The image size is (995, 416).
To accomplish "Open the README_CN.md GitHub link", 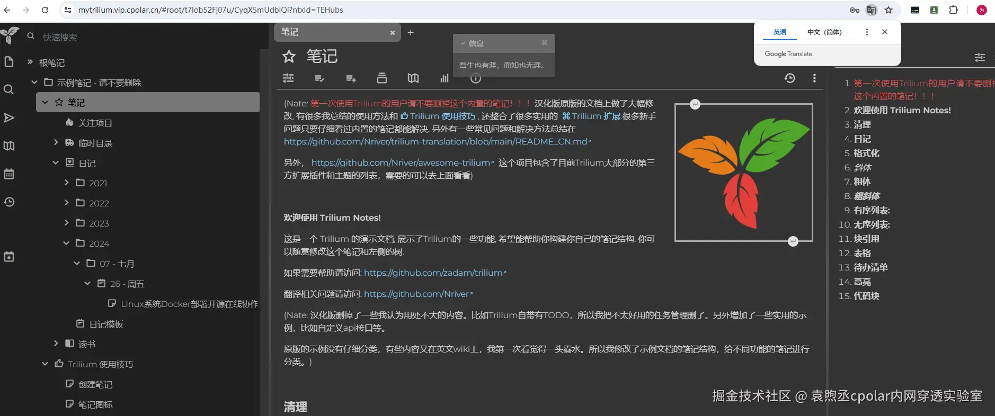I will 437,142.
